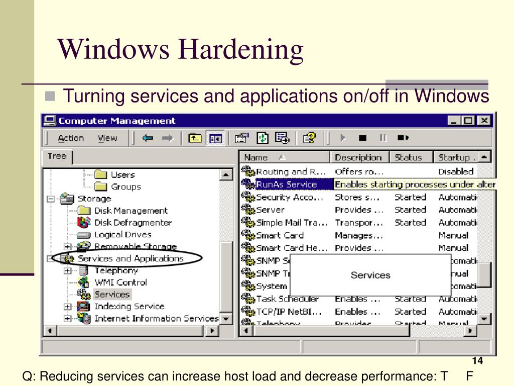The image size is (514, 386).
Task: Select the Server service row
Action: 358,210
